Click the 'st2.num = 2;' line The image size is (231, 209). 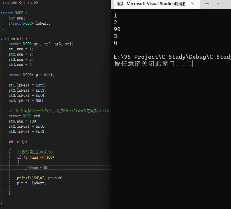[x=21, y=54]
